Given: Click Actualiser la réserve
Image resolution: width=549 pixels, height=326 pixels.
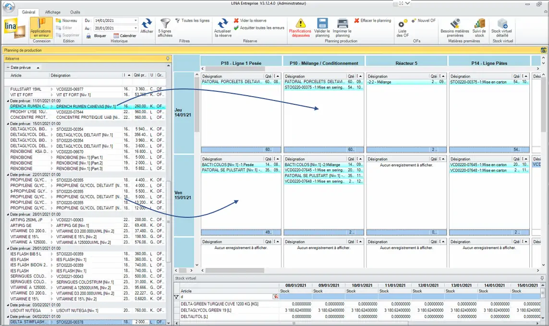Looking at the screenshot, I should click(x=223, y=28).
